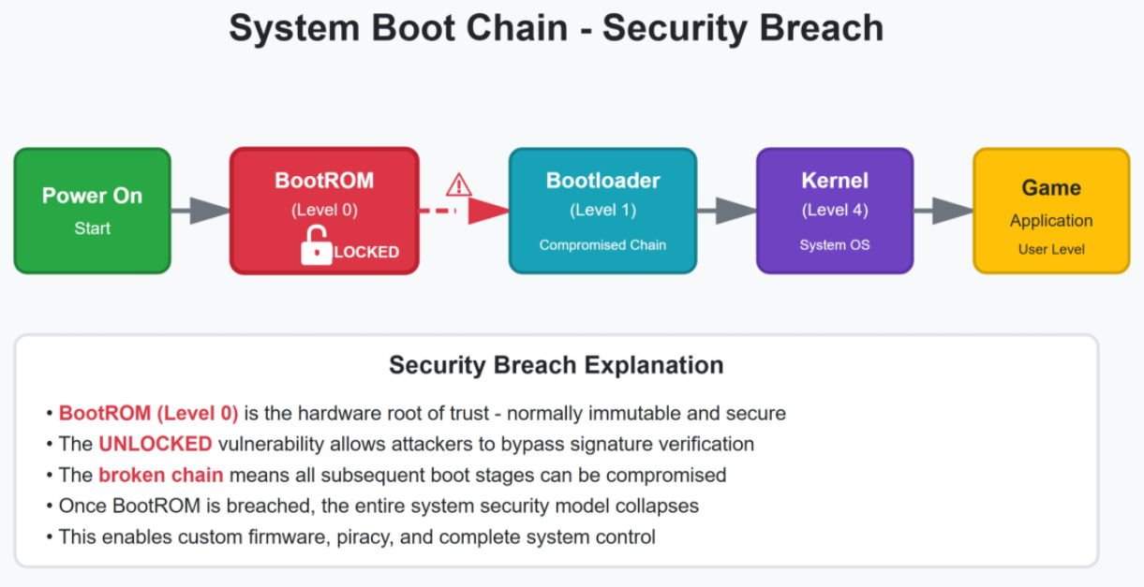Click the gray arrow after Power On

(x=200, y=211)
